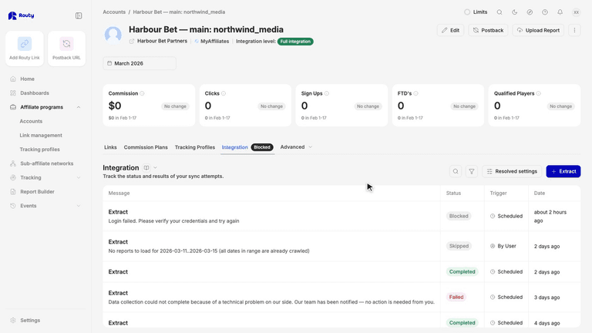The width and height of the screenshot is (592, 333).
Task: Click the Skipped status badge
Action: [x=459, y=246]
